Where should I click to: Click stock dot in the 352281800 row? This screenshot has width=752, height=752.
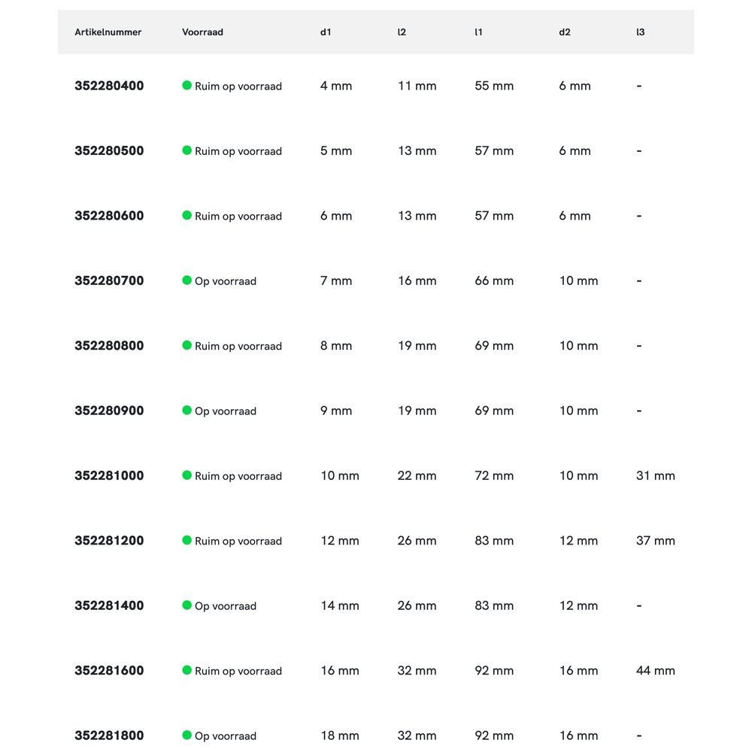[x=187, y=735]
